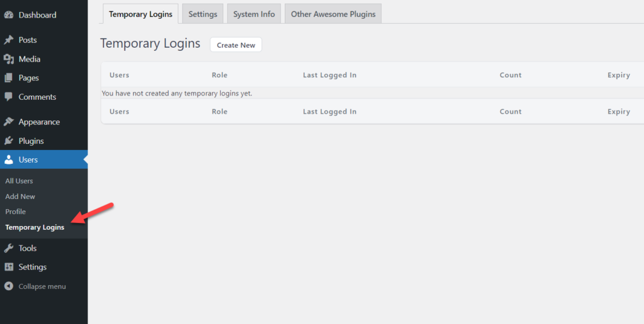The height and width of the screenshot is (324, 644).
Task: Open the Comments section
Action: point(37,97)
